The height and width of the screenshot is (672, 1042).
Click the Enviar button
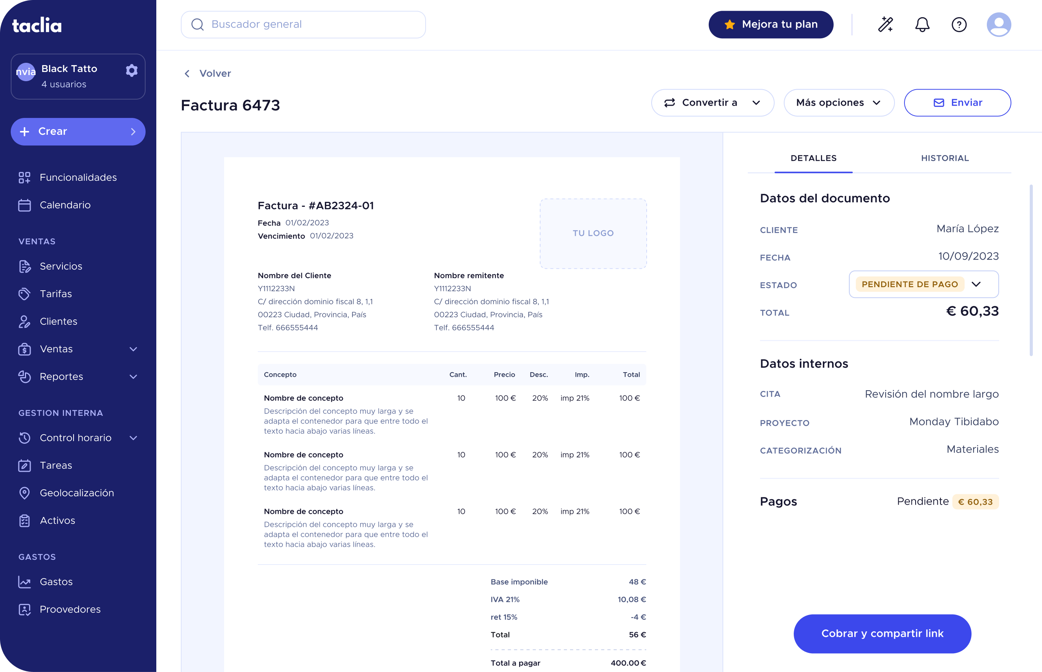[x=957, y=103]
